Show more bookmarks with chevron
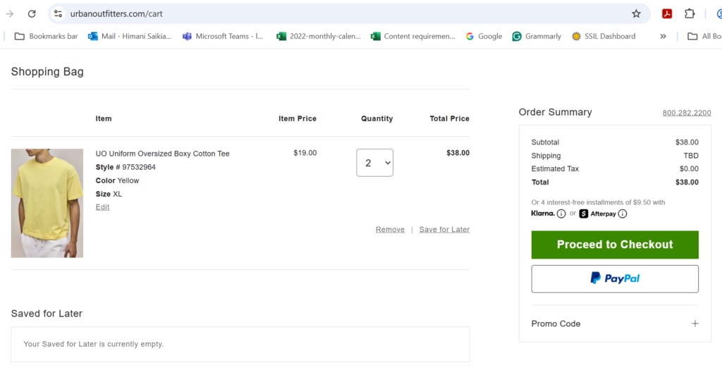722x389 pixels. click(663, 36)
